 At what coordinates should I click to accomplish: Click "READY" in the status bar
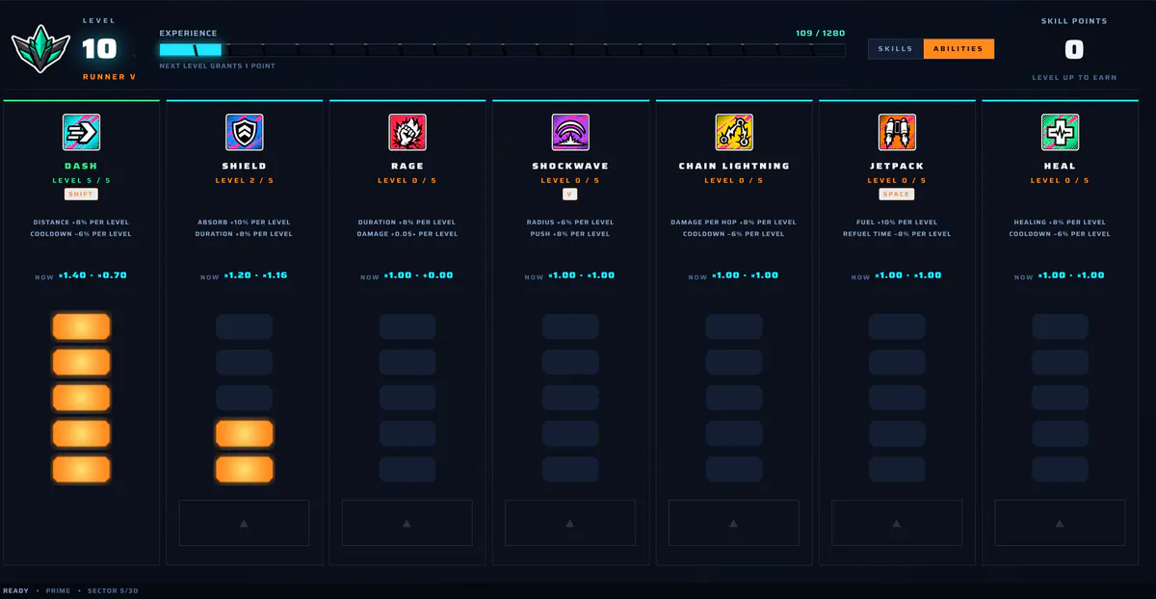pyautogui.click(x=15, y=590)
